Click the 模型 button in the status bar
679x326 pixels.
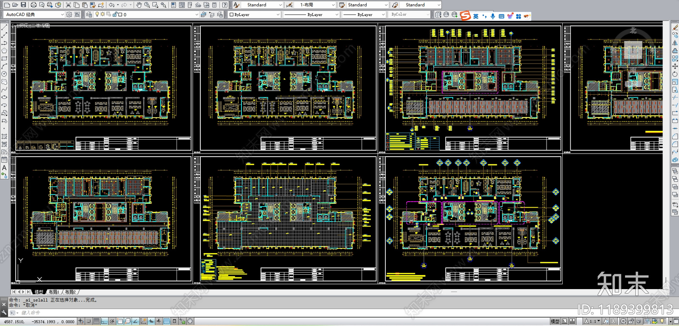(x=555, y=321)
